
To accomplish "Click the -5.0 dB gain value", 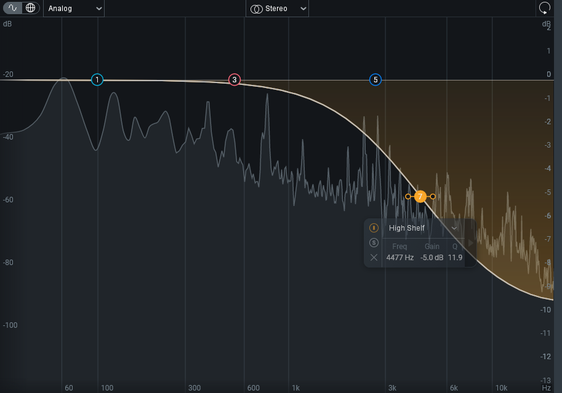I will [x=432, y=258].
